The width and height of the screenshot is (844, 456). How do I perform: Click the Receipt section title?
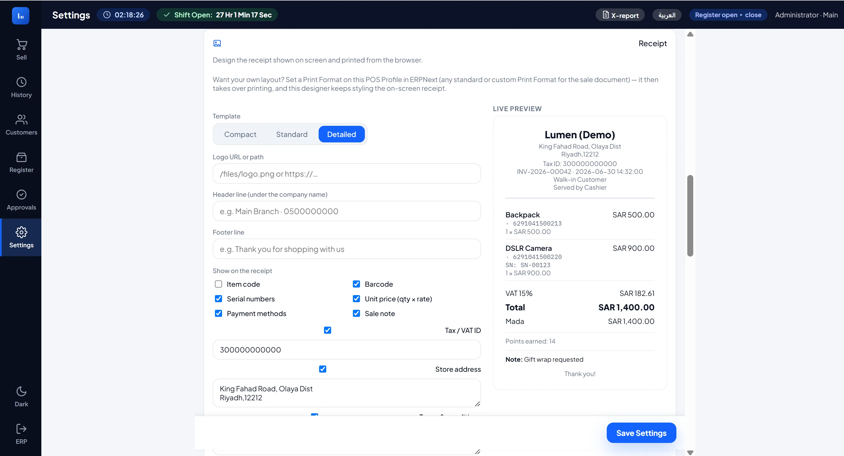[x=652, y=43]
